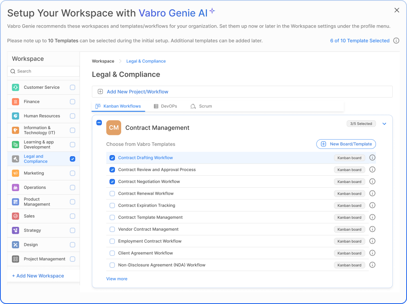Enable Vendor Contract Management checkbox
Image resolution: width=407 pixels, height=304 pixels.
[112, 229]
